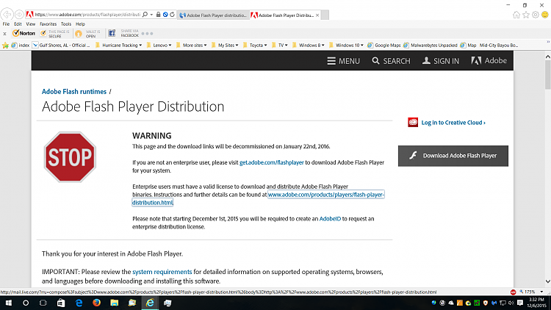This screenshot has height=310, width=551.
Task: Open the View menu
Action: 31,24
